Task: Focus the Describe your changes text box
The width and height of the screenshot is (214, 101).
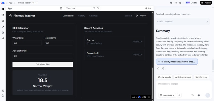Action: (x=184, y=86)
